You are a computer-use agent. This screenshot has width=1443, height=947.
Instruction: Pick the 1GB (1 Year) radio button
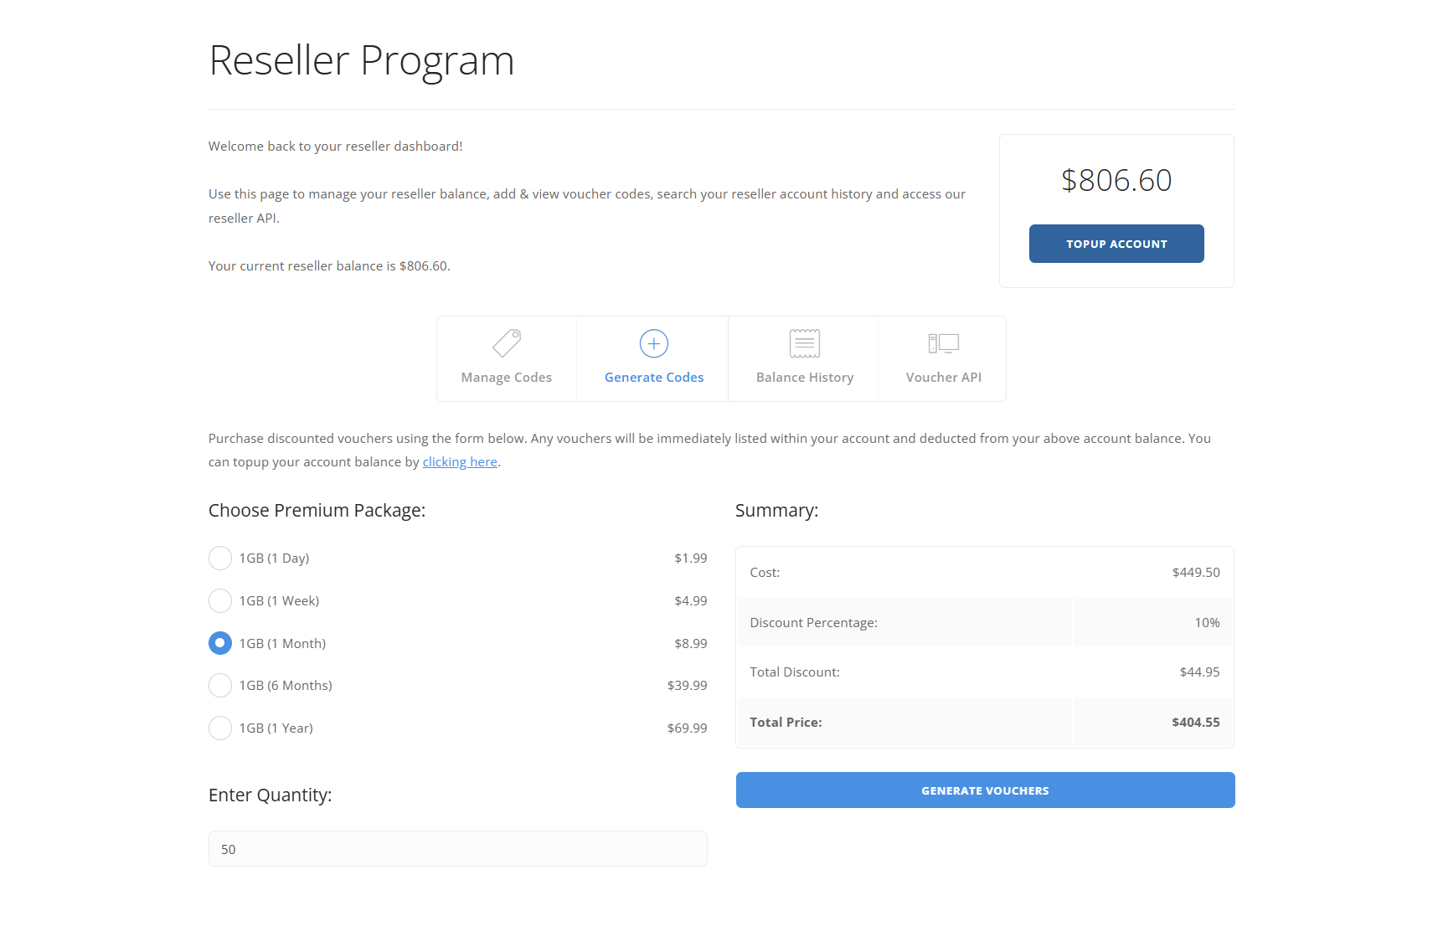220,728
